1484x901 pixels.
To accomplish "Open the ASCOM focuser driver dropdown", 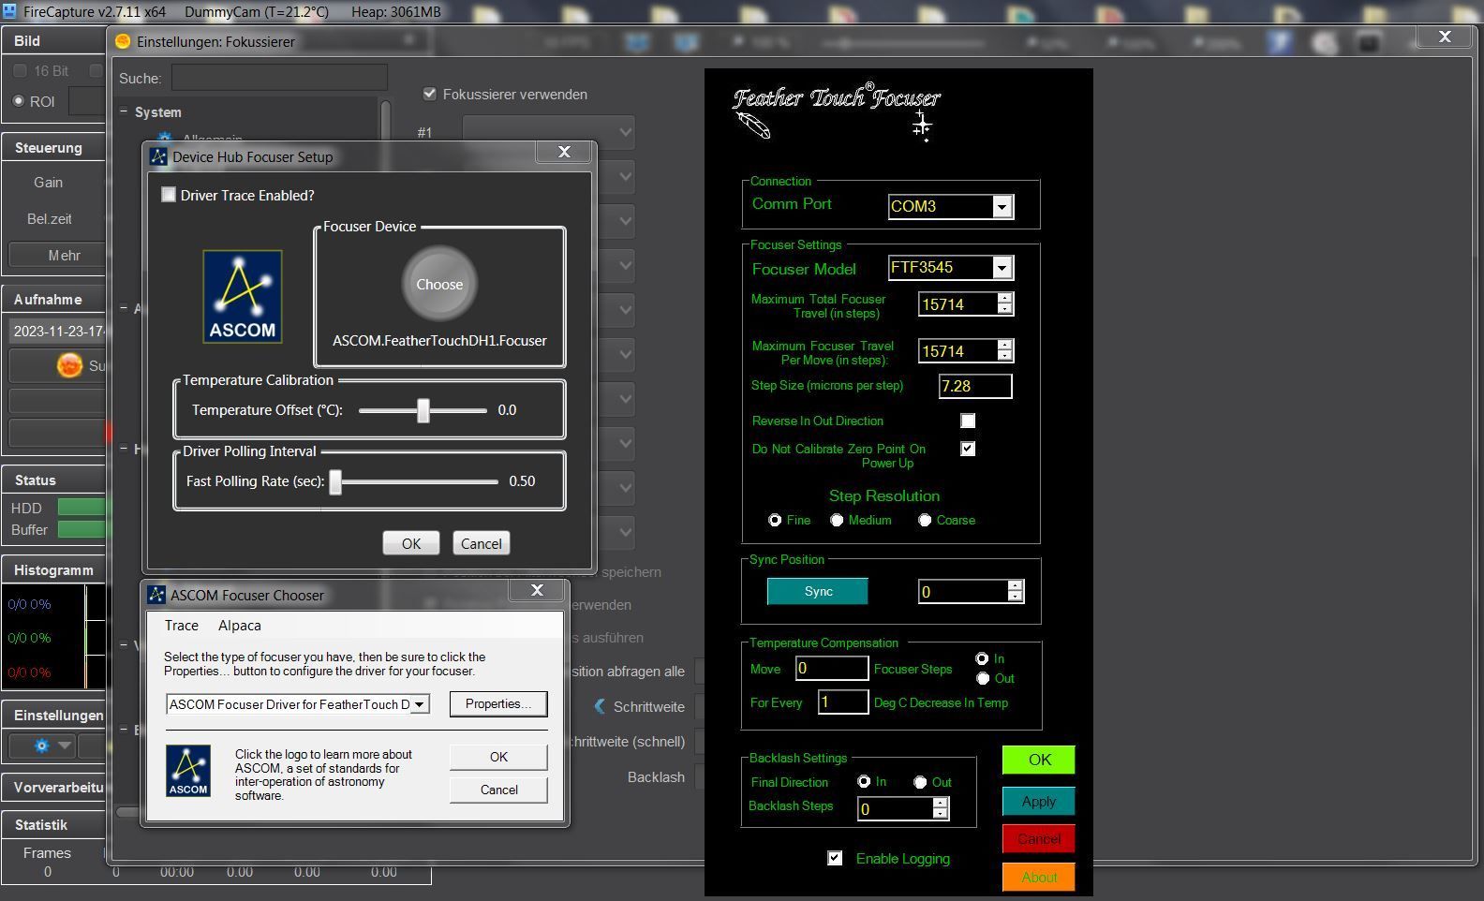I will click(420, 704).
